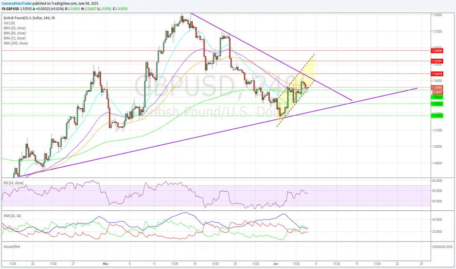This screenshot has height=269, width=456.
Task: Click the +0.00023 (+0.01%) change value
Action: tap(49, 9)
